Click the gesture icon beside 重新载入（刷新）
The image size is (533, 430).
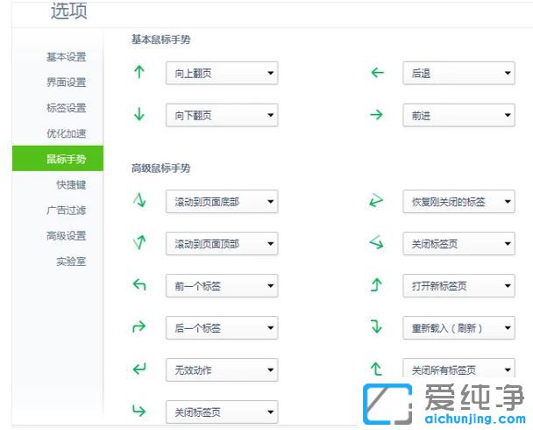point(378,327)
